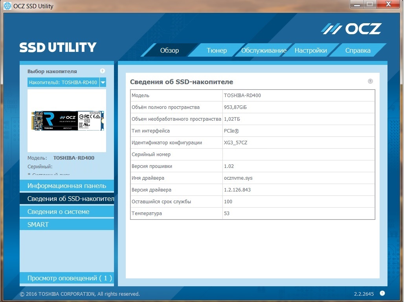Select Накопитель0: TOSHIBA-RD400 combo box
Viewport: 404px width, 302px height.
[67, 83]
